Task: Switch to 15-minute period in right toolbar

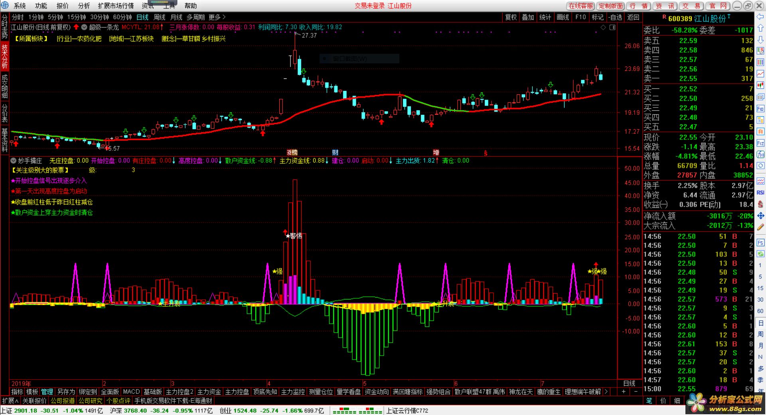Action: tap(760, 288)
